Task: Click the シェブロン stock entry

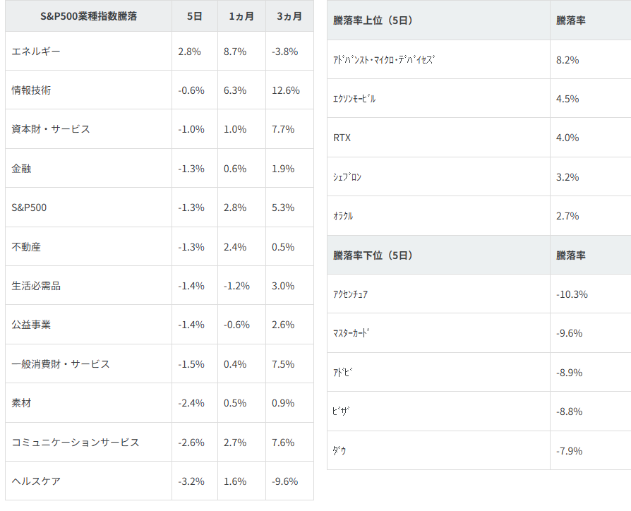Action: (347, 177)
